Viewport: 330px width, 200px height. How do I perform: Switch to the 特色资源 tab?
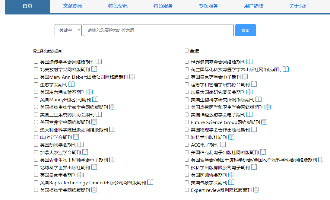click(118, 6)
